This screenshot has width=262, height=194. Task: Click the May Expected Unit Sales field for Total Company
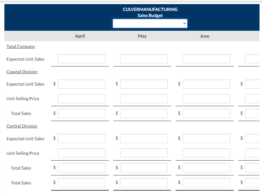(144, 59)
